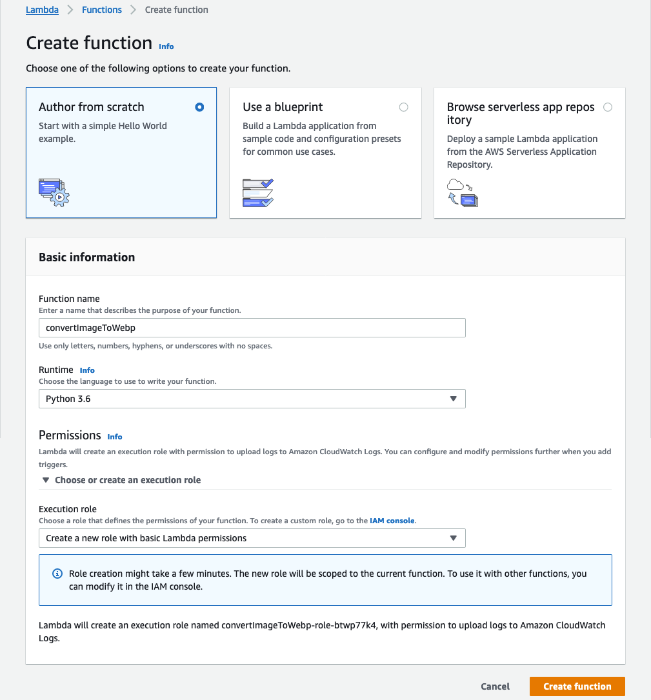
Task: Select the Use a blueprint radio button
Action: (404, 107)
